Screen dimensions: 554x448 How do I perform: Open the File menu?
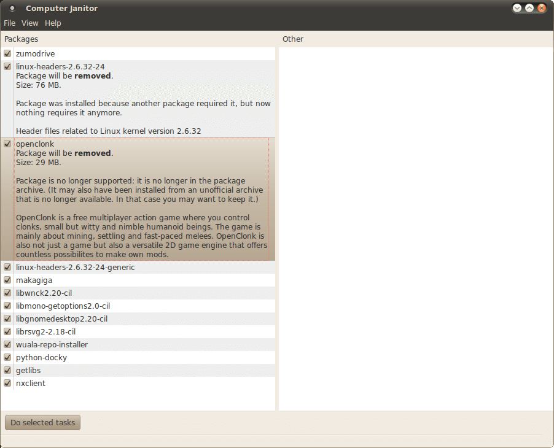coord(9,23)
